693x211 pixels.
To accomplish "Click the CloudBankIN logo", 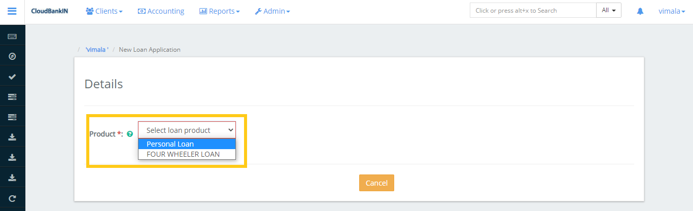I will click(49, 11).
